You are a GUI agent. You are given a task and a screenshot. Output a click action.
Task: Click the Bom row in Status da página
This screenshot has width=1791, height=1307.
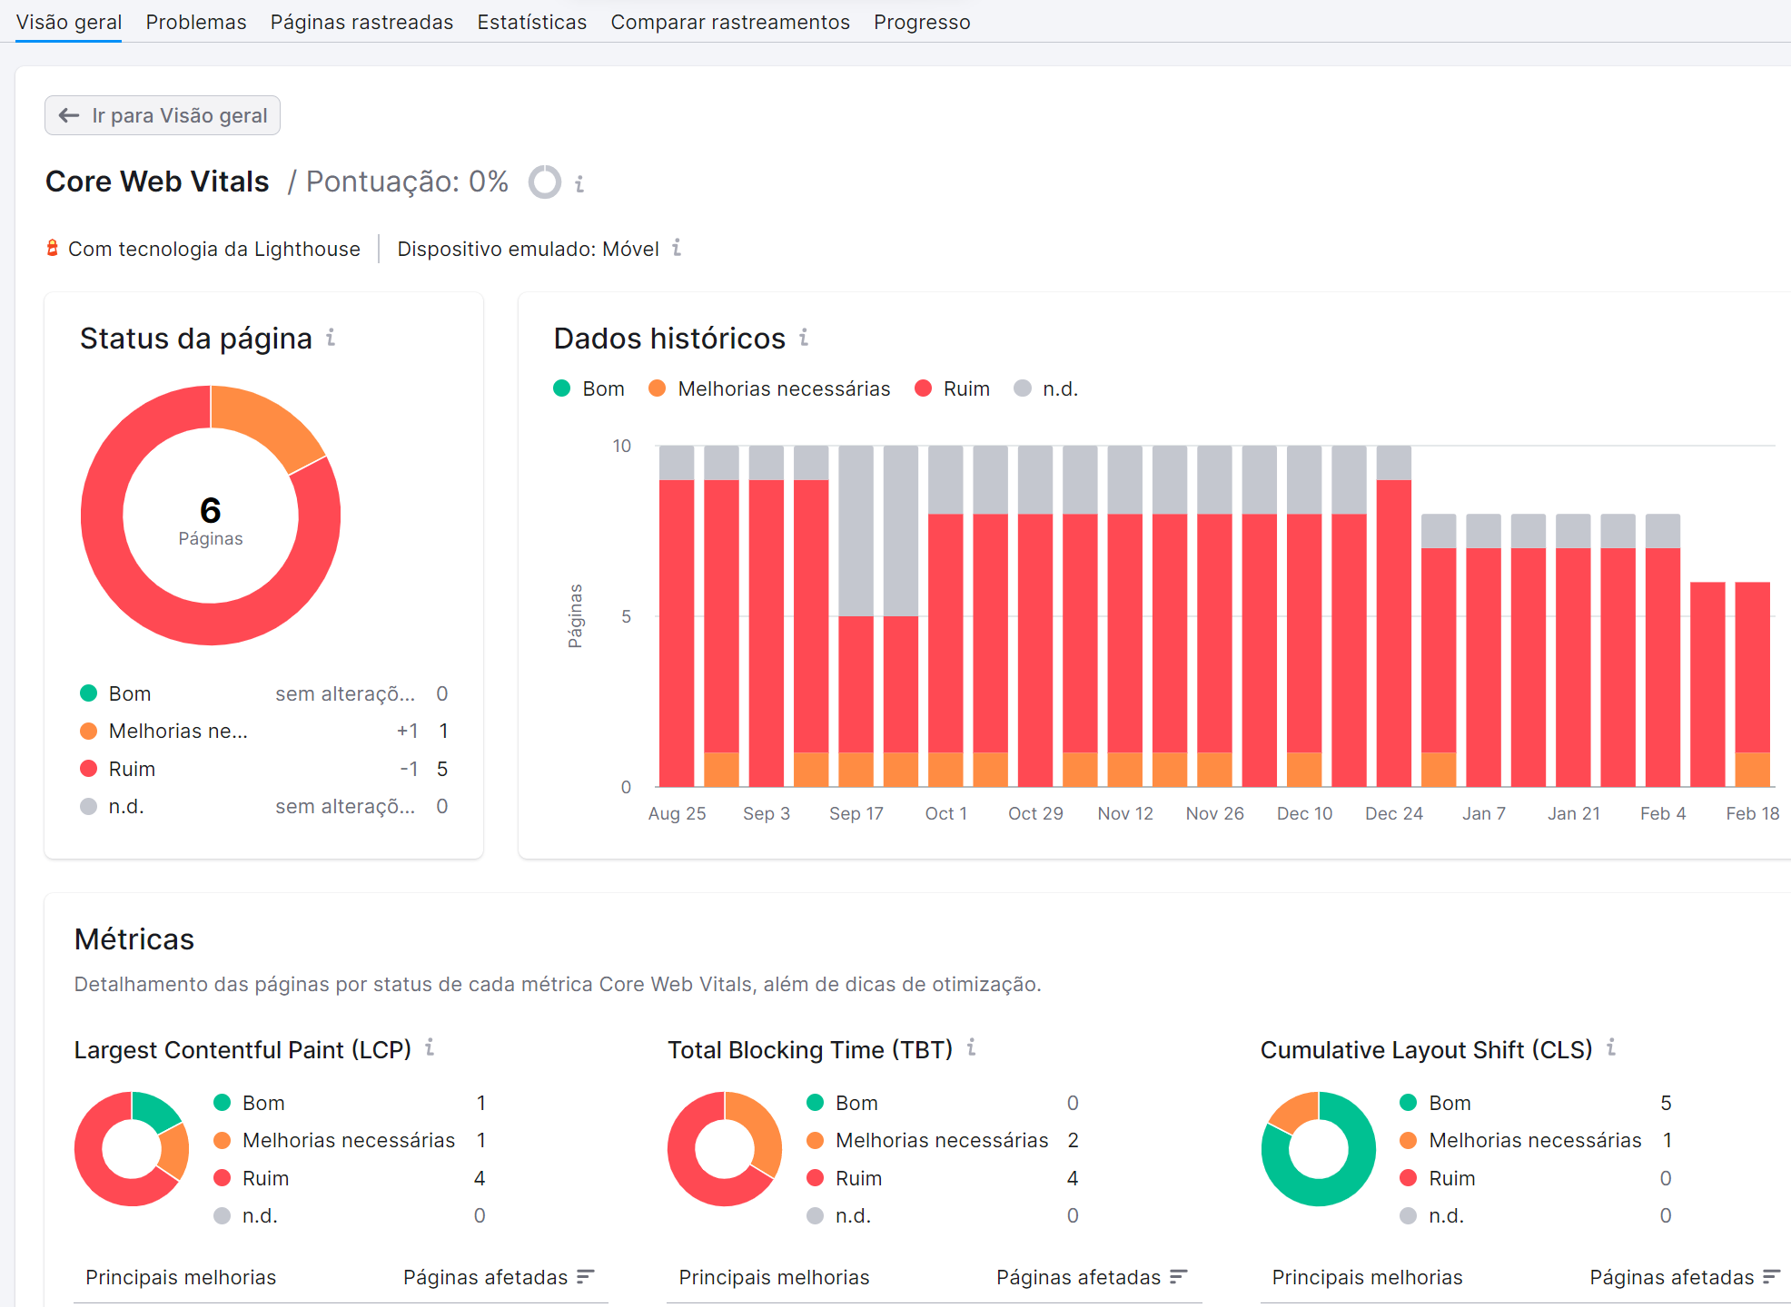[263, 693]
